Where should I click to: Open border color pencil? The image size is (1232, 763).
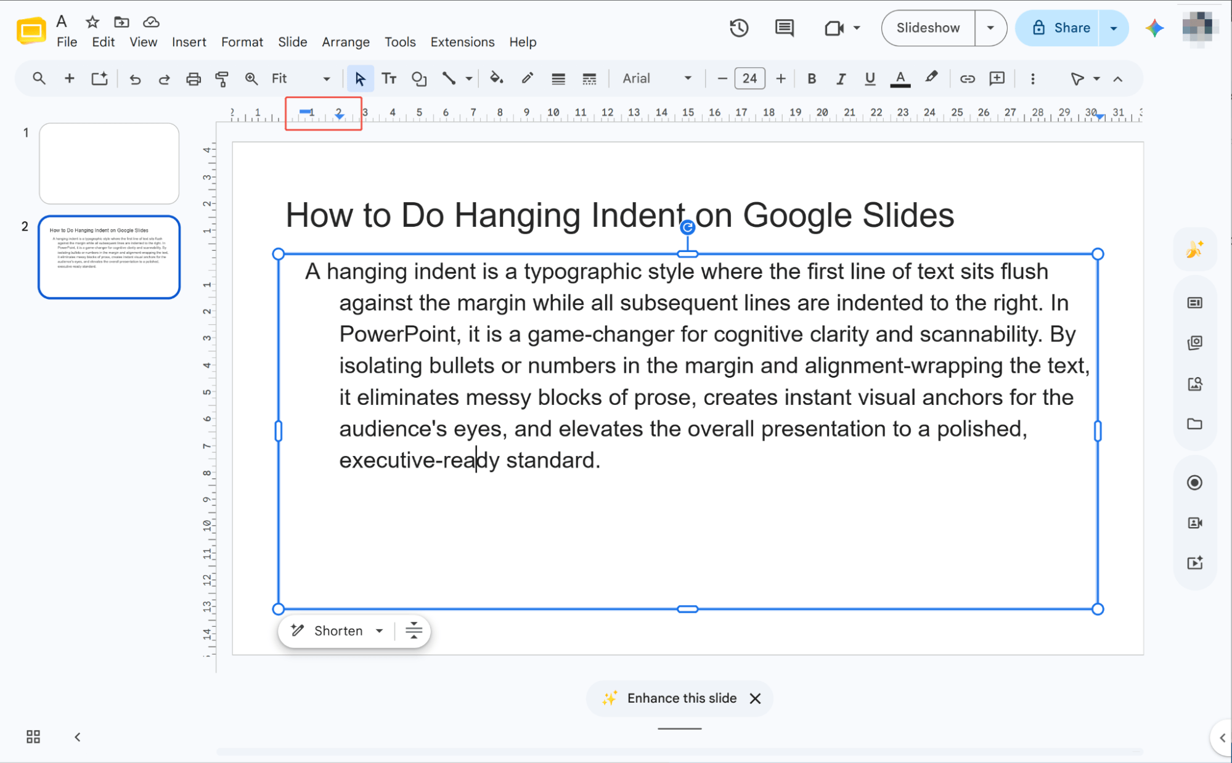pyautogui.click(x=527, y=78)
